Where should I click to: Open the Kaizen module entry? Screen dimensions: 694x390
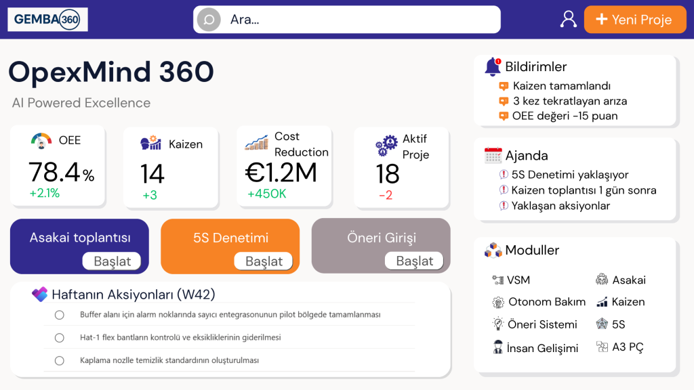coord(620,302)
